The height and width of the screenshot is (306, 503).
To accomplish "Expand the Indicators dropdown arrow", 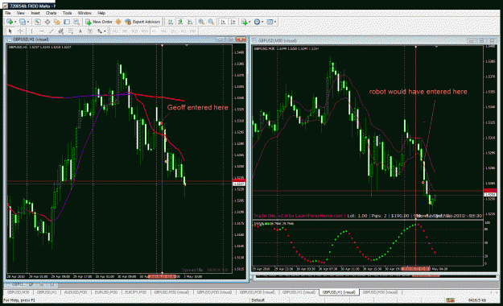I will point(249,22).
